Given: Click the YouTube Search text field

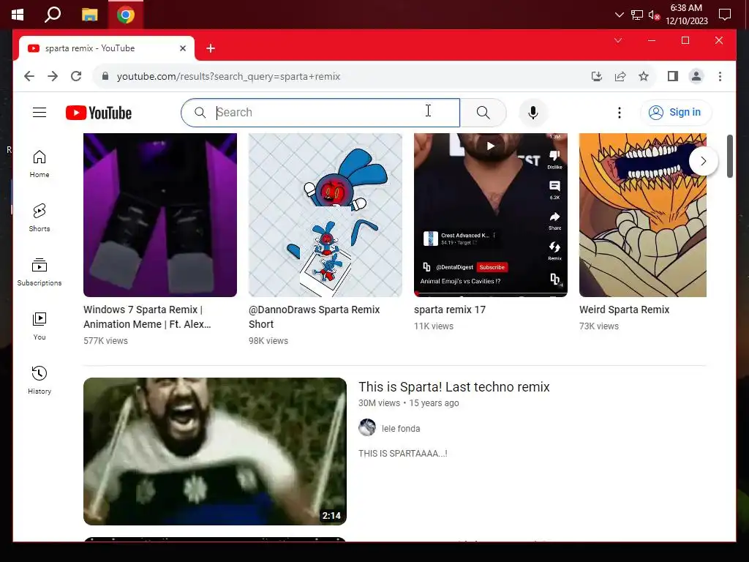Looking at the screenshot, I should (320, 113).
